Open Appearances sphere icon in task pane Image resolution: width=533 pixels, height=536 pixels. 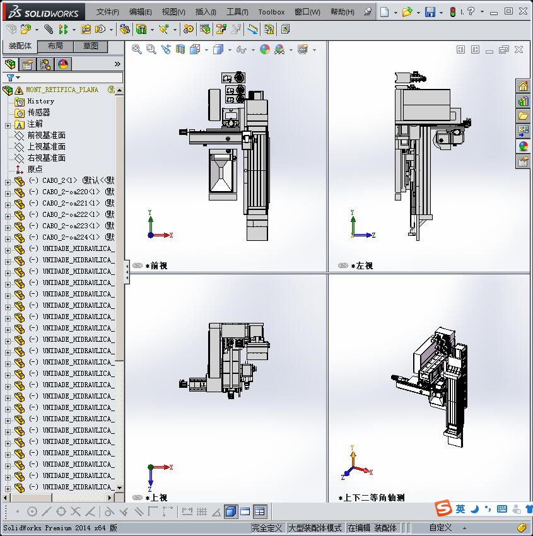point(523,146)
